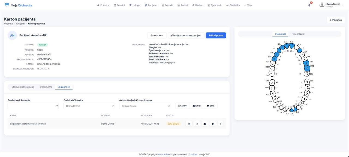Viewport: 349px width, 157px height.
Task: View the consent with the eye icon
Action: 189,124
